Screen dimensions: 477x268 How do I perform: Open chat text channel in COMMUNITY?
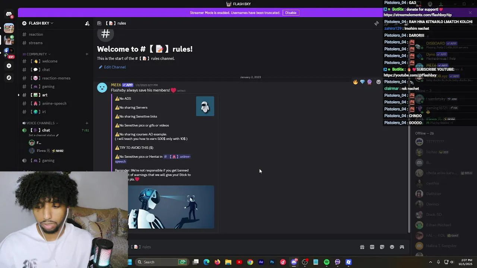[x=55, y=70]
